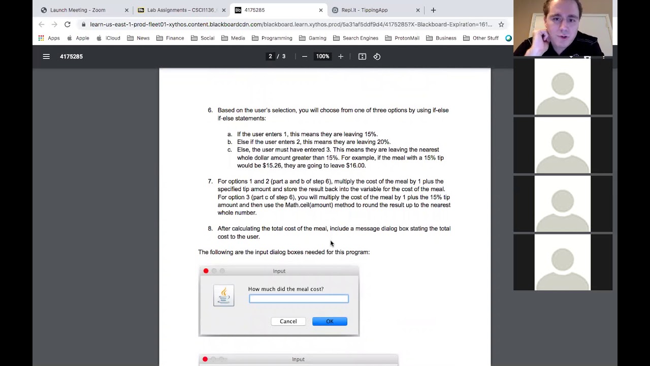Expand the Media bookmark folder
This screenshot has width=650, height=366.
click(233, 38)
